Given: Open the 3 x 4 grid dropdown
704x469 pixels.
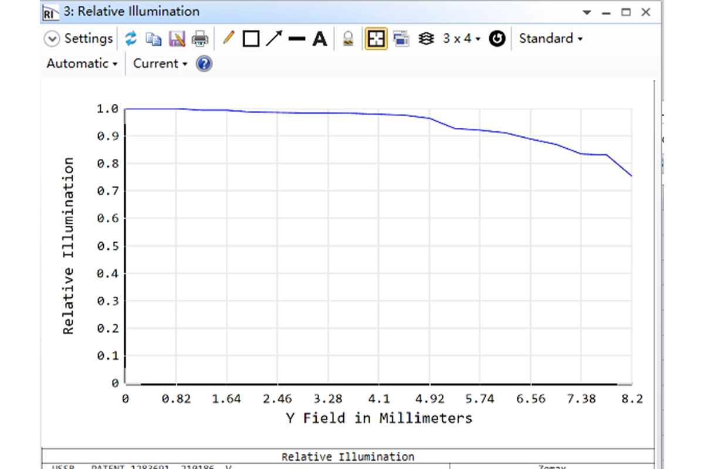Looking at the screenshot, I should [x=461, y=39].
